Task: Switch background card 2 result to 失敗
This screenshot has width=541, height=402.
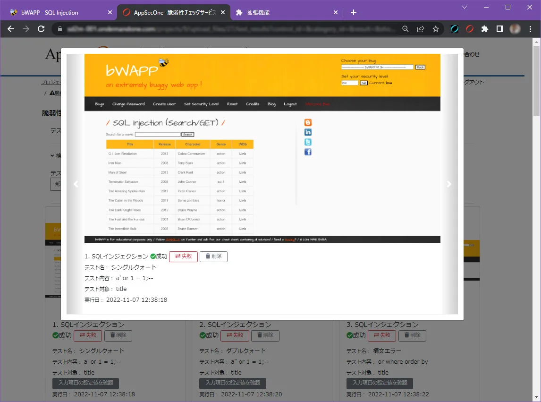Action: point(235,335)
